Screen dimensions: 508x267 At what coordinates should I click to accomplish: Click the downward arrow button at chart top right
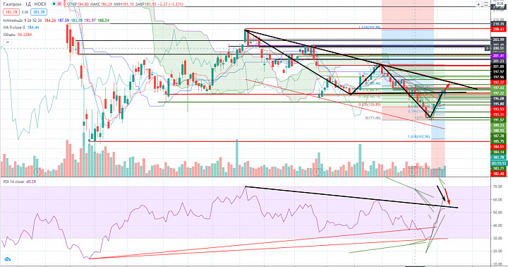click(x=478, y=4)
